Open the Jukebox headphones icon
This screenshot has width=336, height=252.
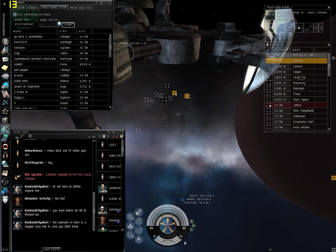point(5,182)
